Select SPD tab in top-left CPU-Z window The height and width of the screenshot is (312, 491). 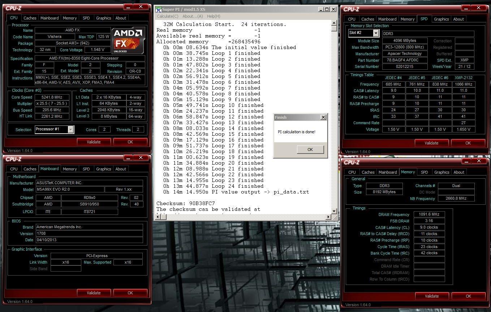coord(86,18)
